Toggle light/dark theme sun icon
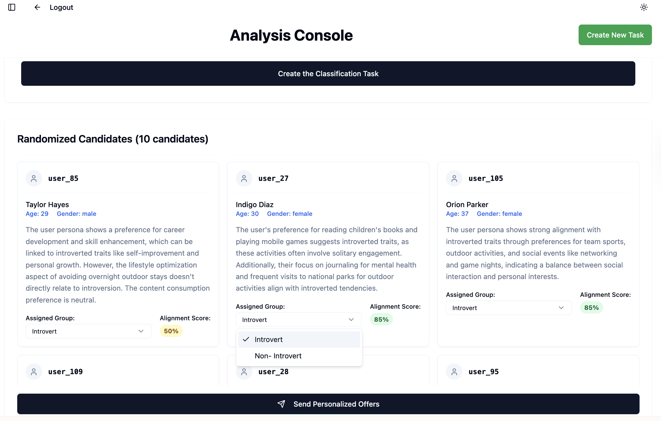This screenshot has width=661, height=421. tap(644, 7)
